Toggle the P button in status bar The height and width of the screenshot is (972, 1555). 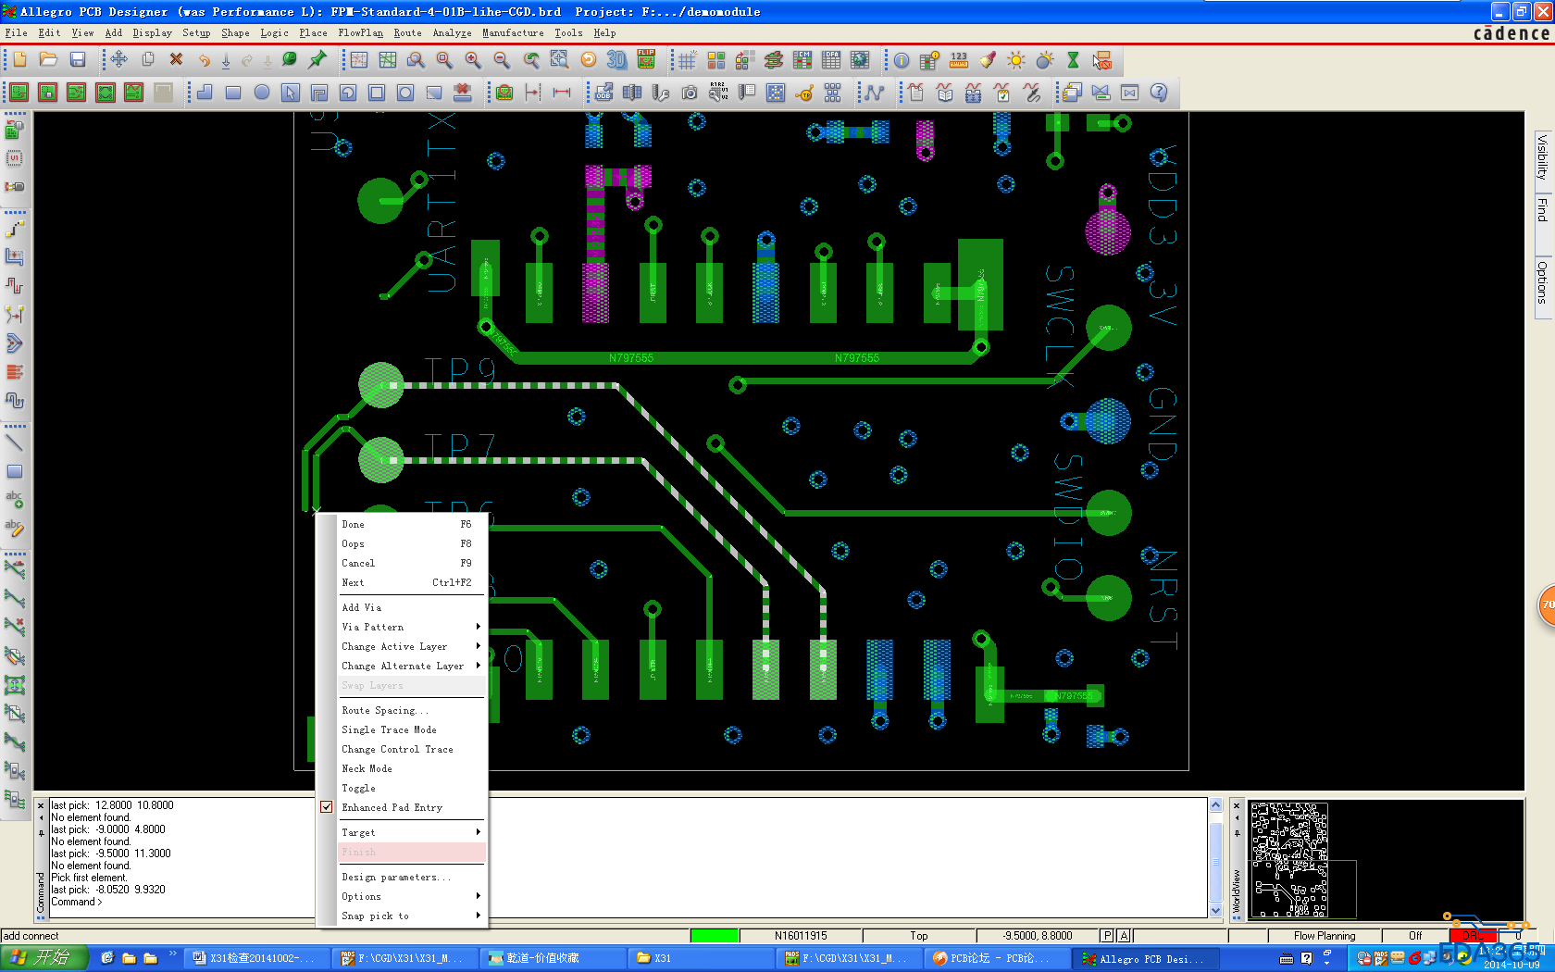1107,936
